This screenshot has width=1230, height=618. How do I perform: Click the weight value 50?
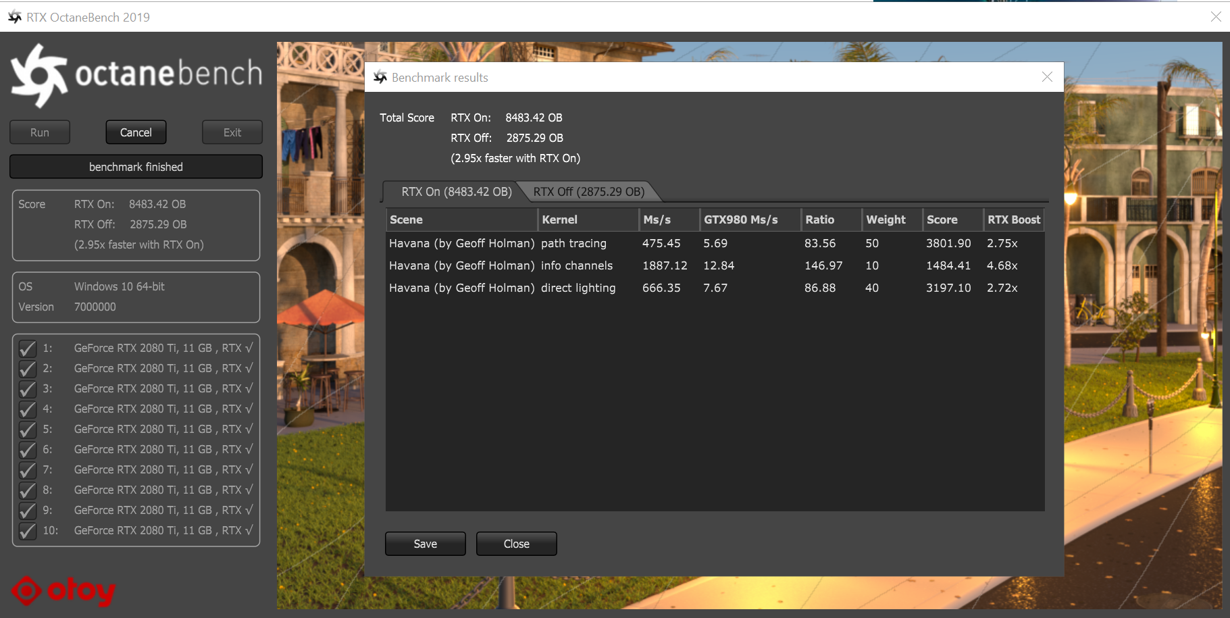click(872, 243)
